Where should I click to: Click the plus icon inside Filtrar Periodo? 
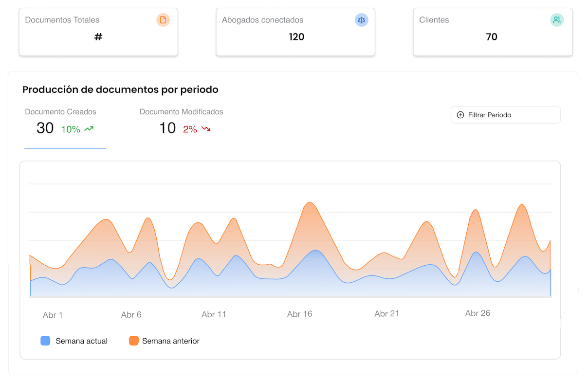coord(459,115)
